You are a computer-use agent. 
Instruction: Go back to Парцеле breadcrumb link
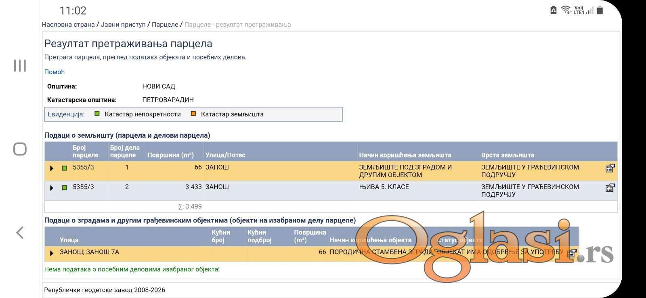coord(165,25)
